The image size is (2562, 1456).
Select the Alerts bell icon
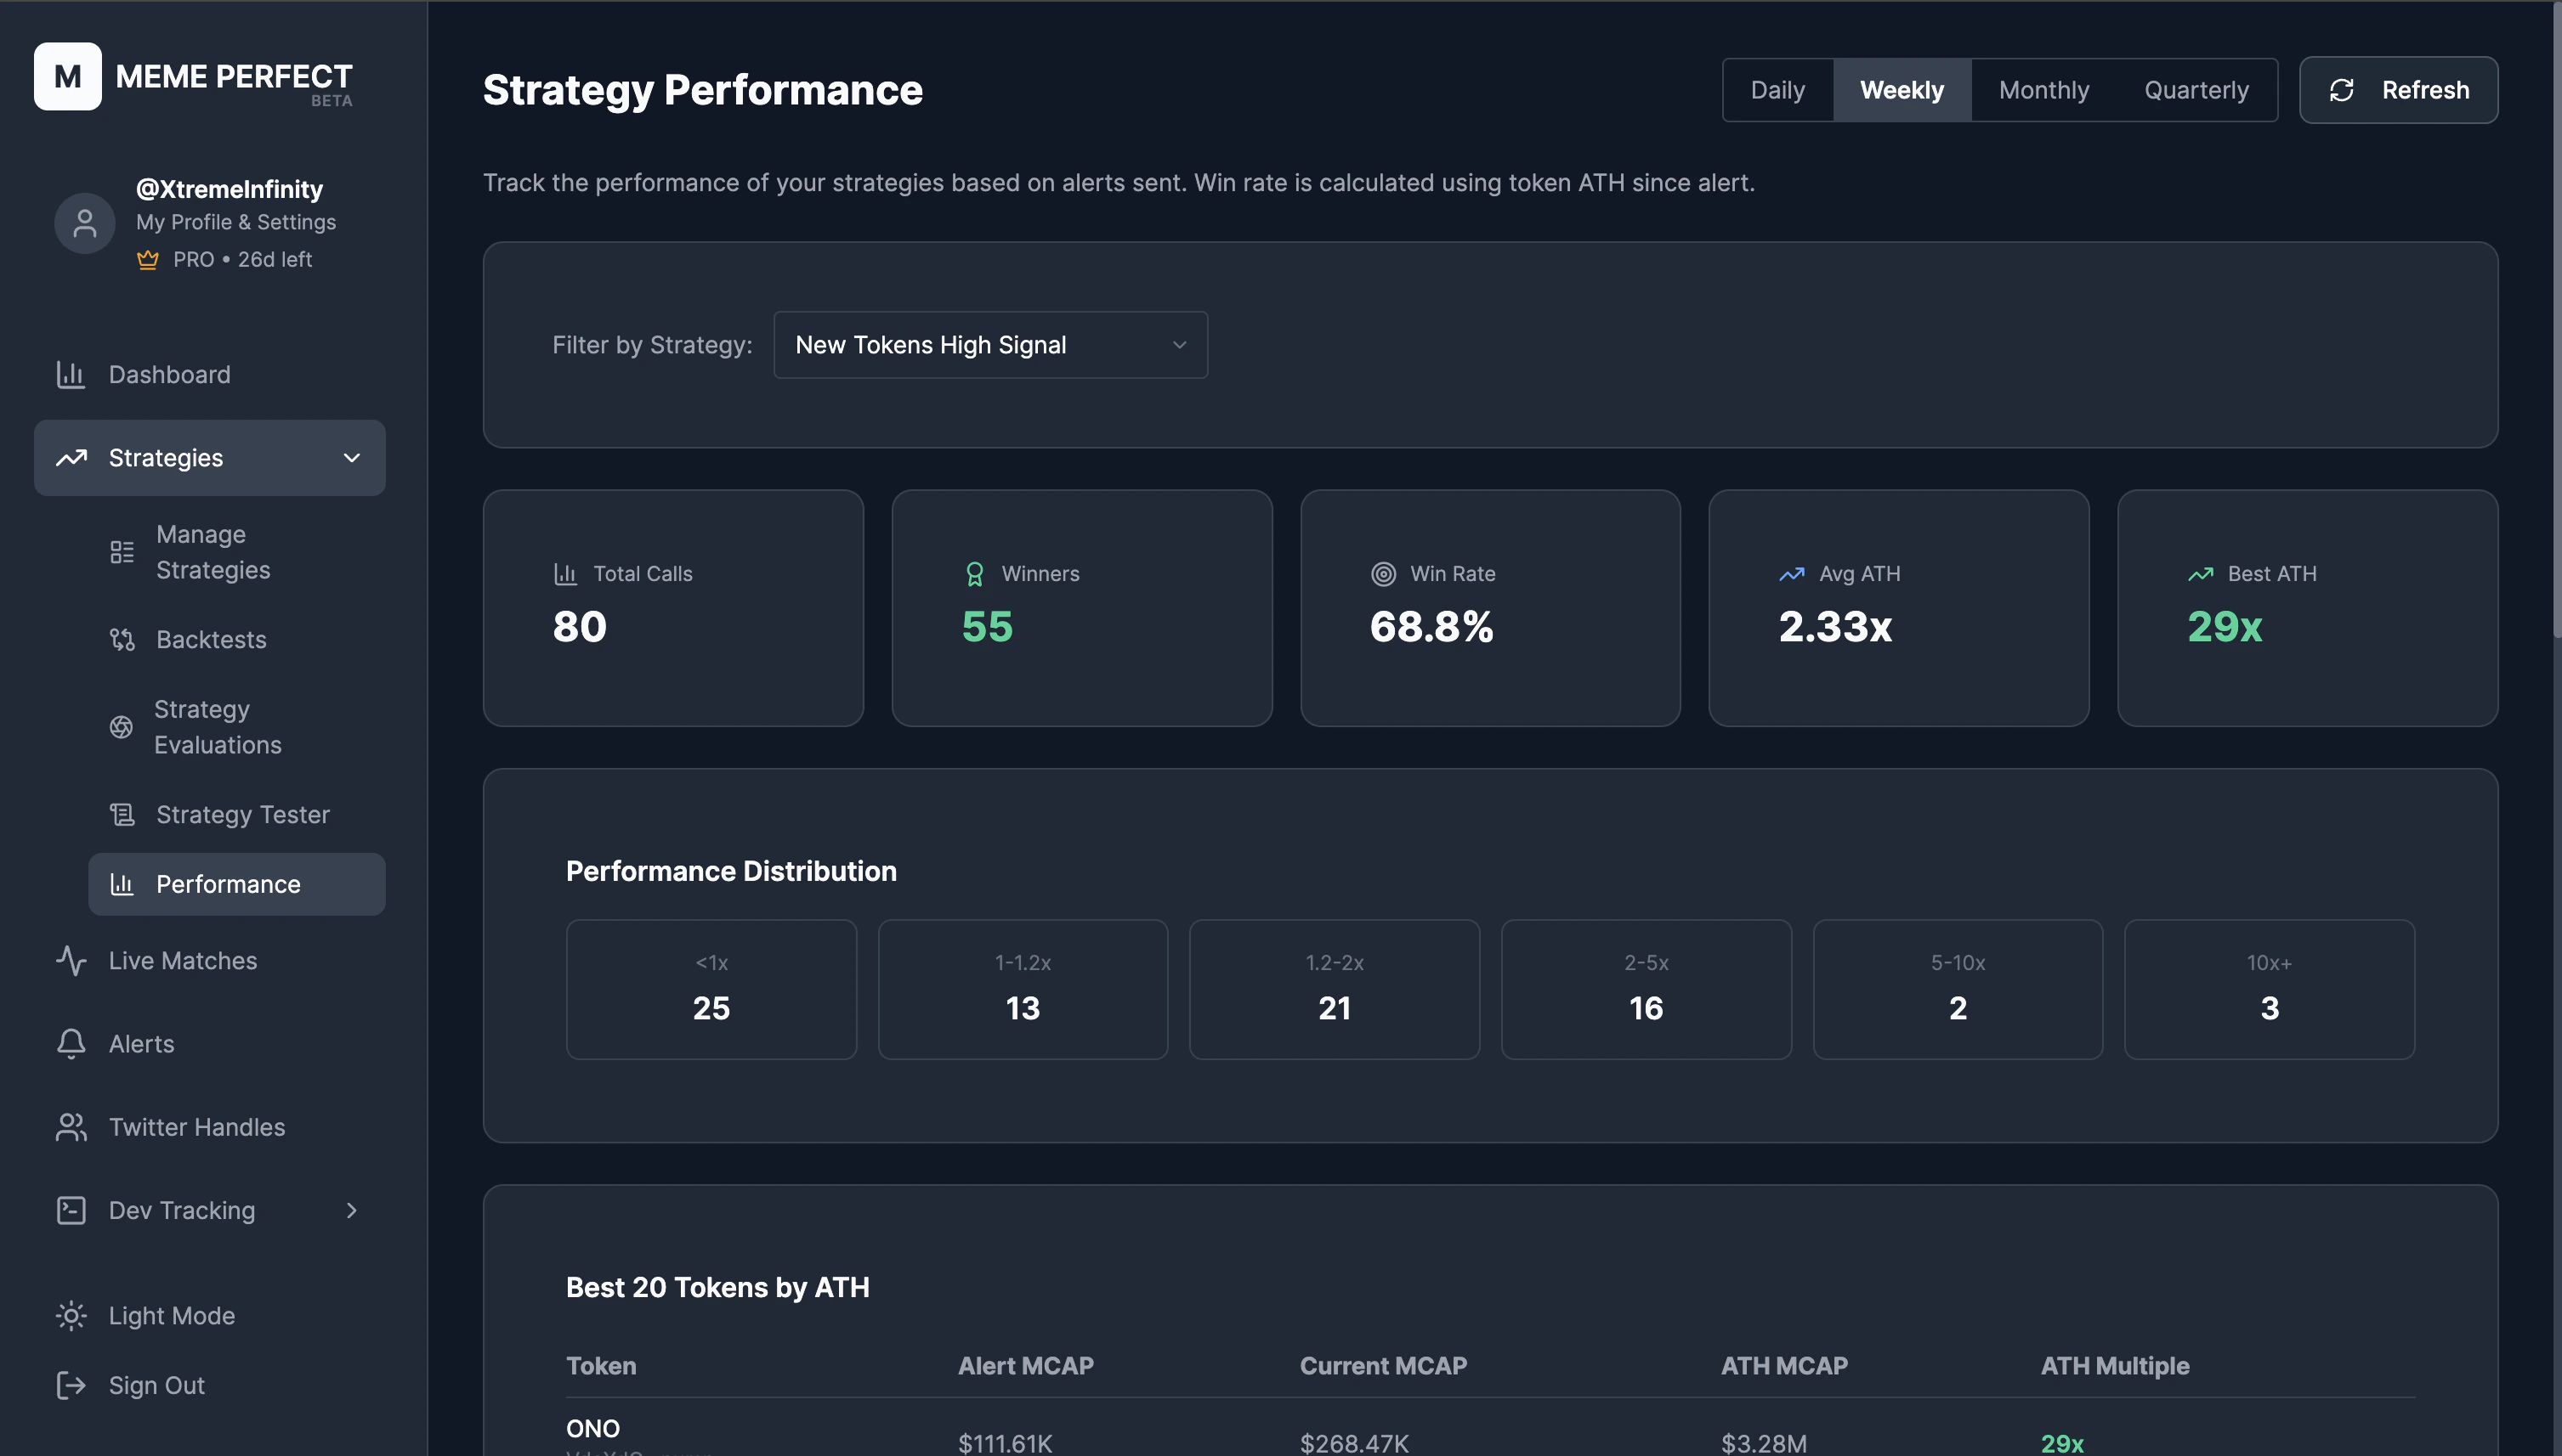tap(71, 1043)
